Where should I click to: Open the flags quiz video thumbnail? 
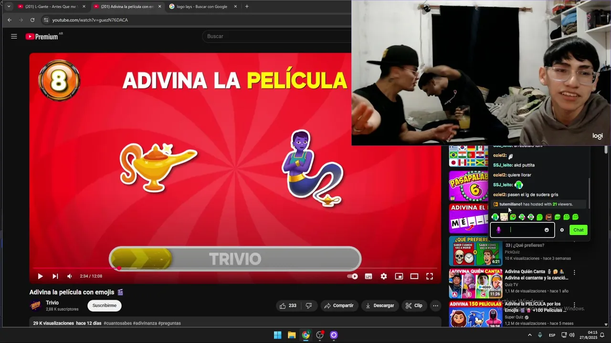pyautogui.click(x=468, y=157)
